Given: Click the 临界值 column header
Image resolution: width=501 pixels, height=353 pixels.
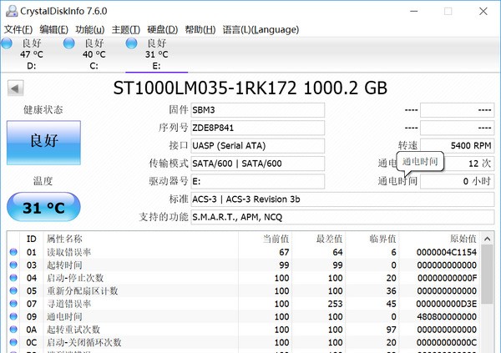Looking at the screenshot, I should (x=382, y=239).
